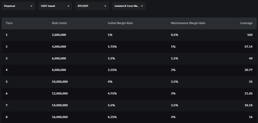
Task: Click the arrow icon beside Perpetual
Action: point(31,6)
